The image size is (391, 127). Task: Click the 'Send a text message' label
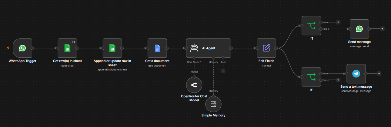pos(356,87)
